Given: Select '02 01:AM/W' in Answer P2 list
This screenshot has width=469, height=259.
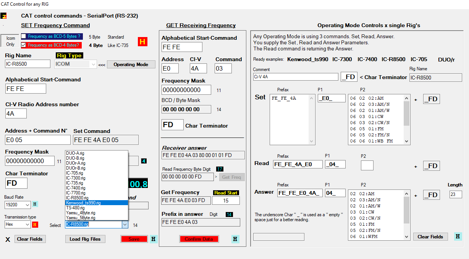Looking at the screenshot, I should tap(364, 206).
